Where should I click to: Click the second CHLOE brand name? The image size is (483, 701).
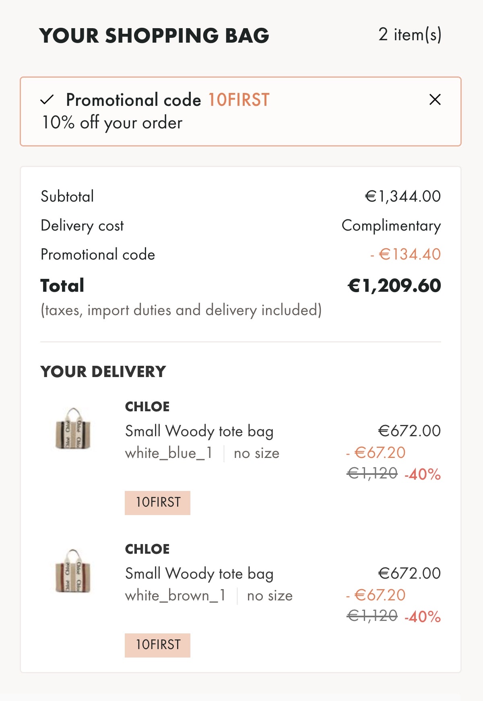tap(147, 549)
